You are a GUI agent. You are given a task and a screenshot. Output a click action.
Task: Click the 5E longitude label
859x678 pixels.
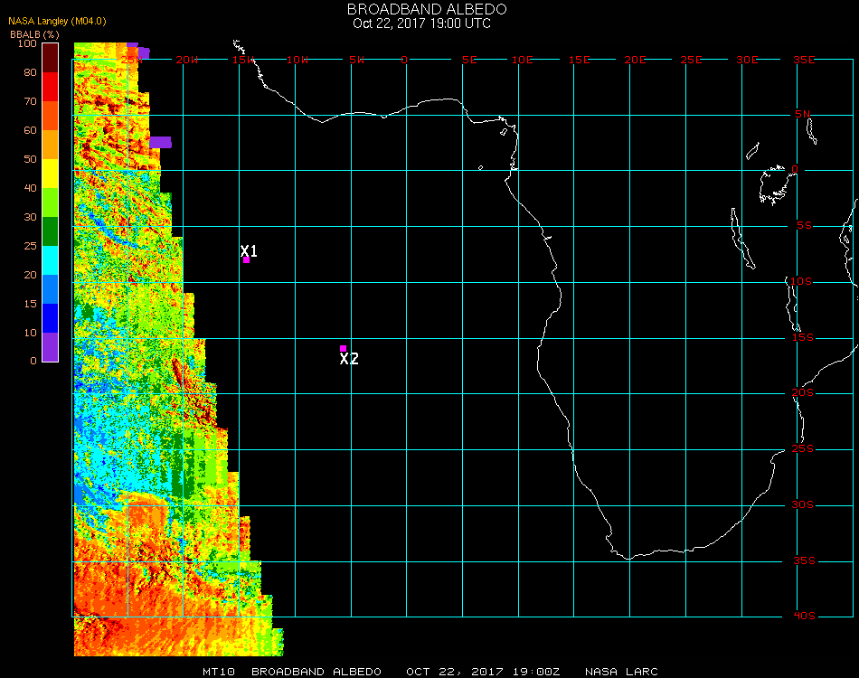coord(469,60)
